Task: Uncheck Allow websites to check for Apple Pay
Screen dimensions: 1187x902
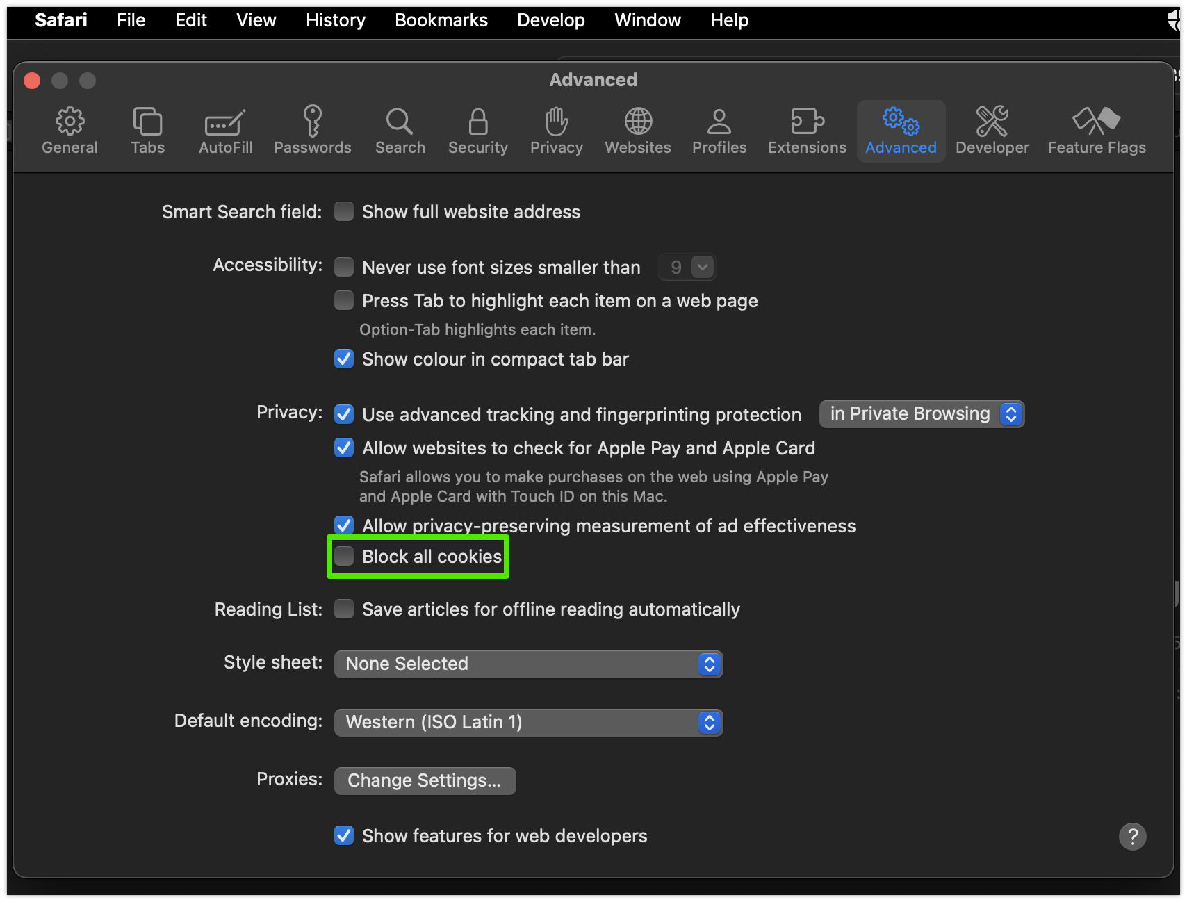Action: tap(344, 448)
